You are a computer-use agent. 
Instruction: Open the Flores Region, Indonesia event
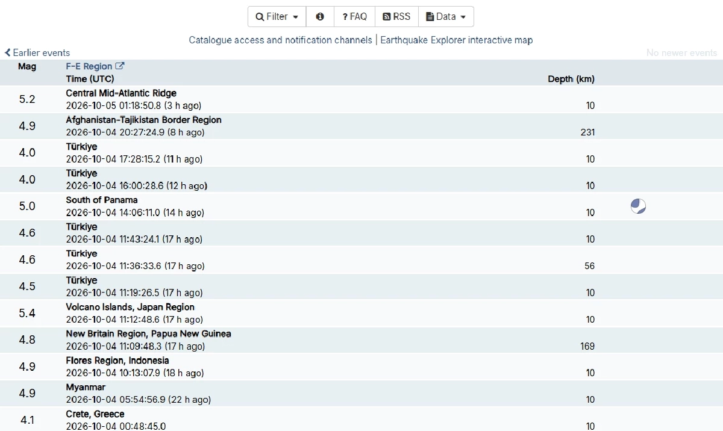361,367
